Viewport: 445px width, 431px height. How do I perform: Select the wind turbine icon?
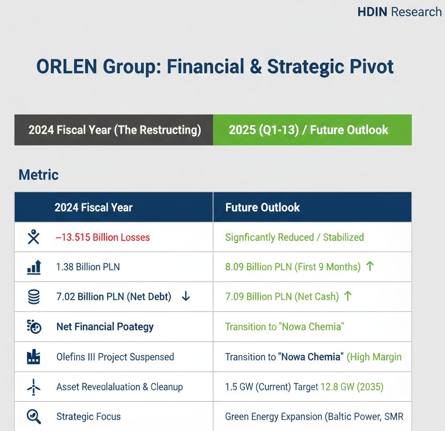[x=34, y=386]
